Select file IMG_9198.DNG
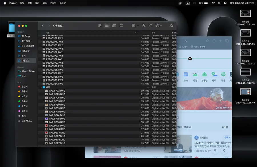 [x=107, y=126]
